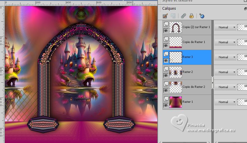Click the Raster 3 layer thumbnail
This screenshot has height=143, width=247.
tap(175, 57)
